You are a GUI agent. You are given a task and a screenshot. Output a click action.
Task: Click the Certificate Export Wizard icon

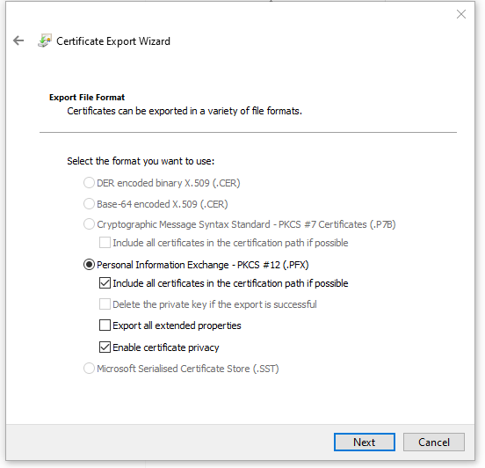coord(45,40)
